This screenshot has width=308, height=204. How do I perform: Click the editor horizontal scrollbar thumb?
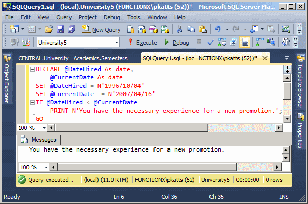pos(132,128)
